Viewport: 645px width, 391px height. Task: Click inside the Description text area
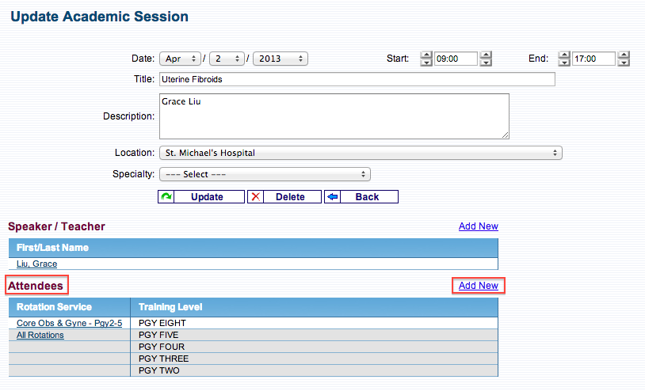pos(334,116)
